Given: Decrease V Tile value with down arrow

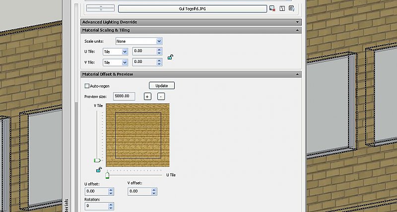Looking at the screenshot, I should [159, 64].
